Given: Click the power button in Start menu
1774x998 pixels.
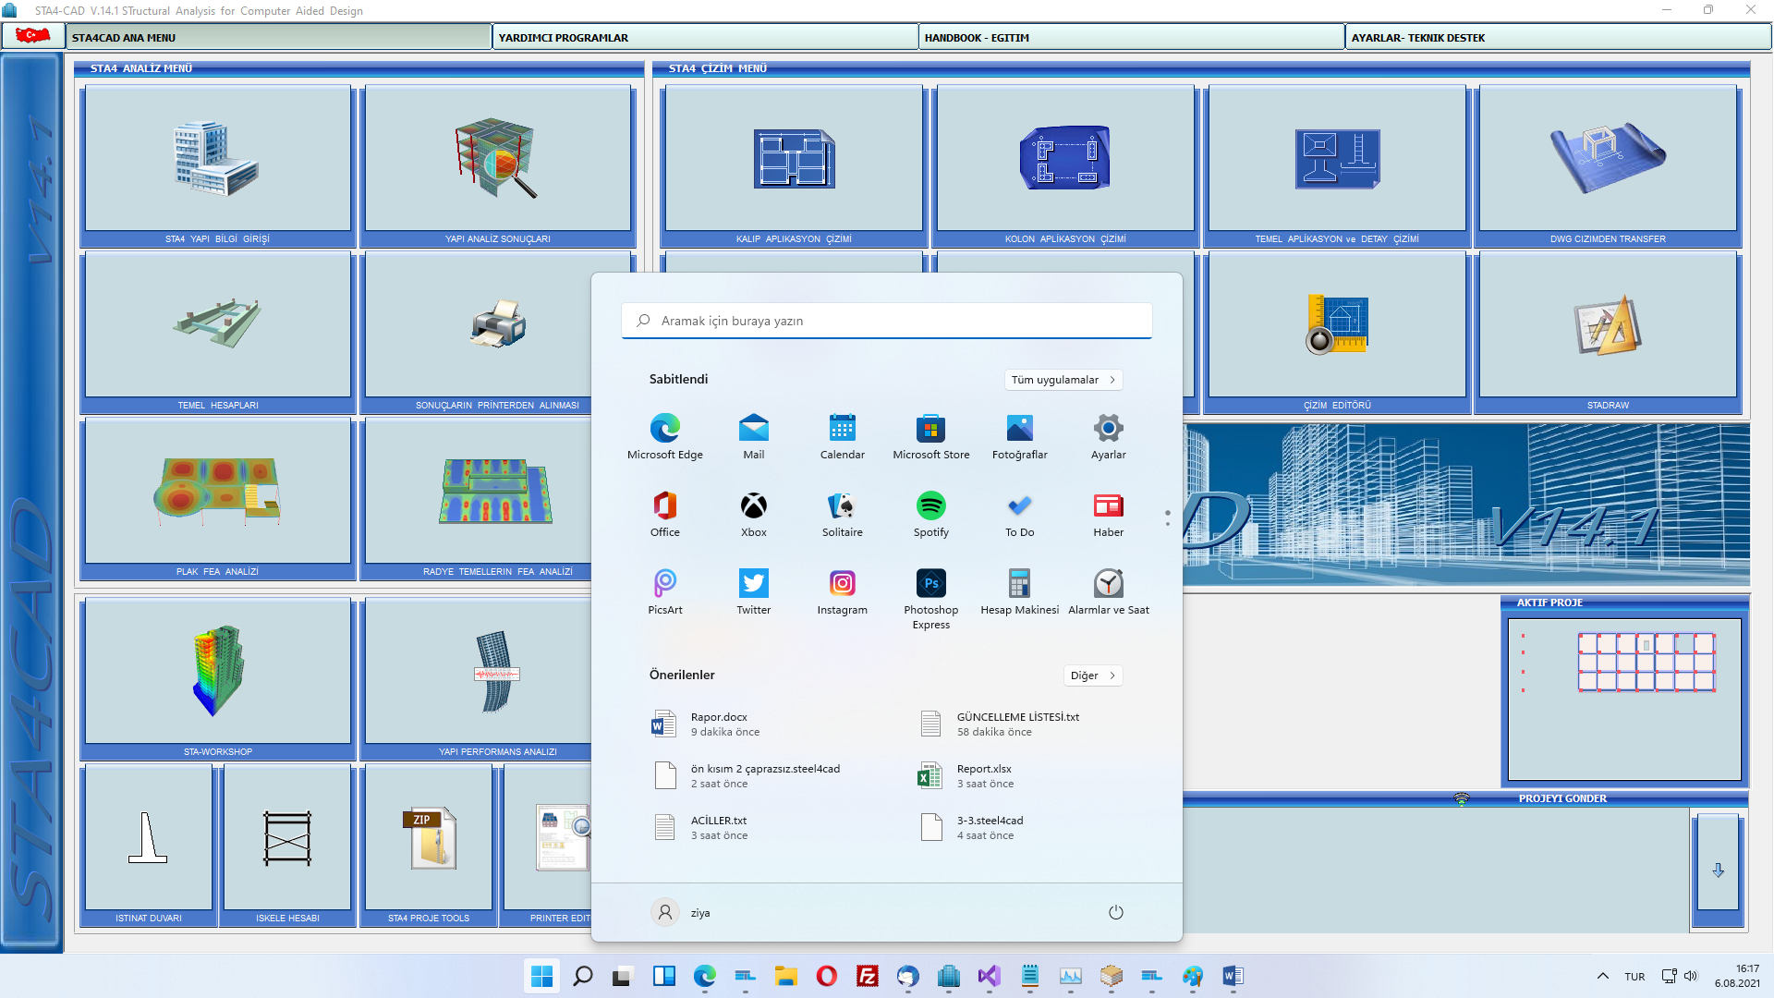Looking at the screenshot, I should pos(1115,913).
